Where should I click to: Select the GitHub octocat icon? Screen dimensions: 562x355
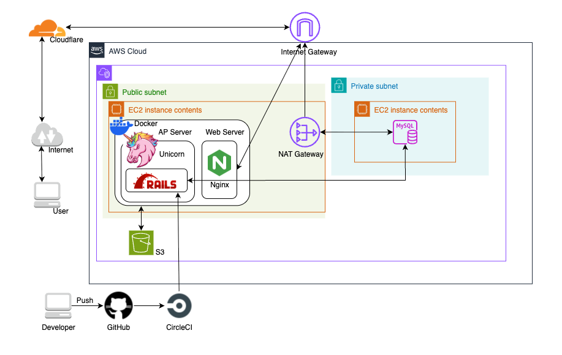tap(118, 305)
